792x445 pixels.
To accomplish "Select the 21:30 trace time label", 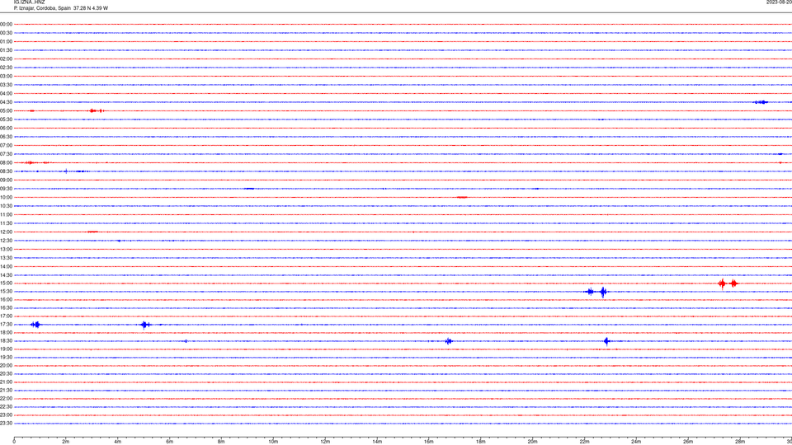I will [6, 391].
